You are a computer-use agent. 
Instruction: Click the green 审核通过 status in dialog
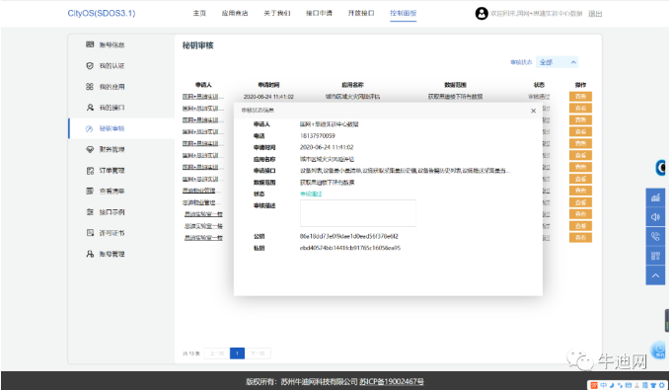point(311,194)
